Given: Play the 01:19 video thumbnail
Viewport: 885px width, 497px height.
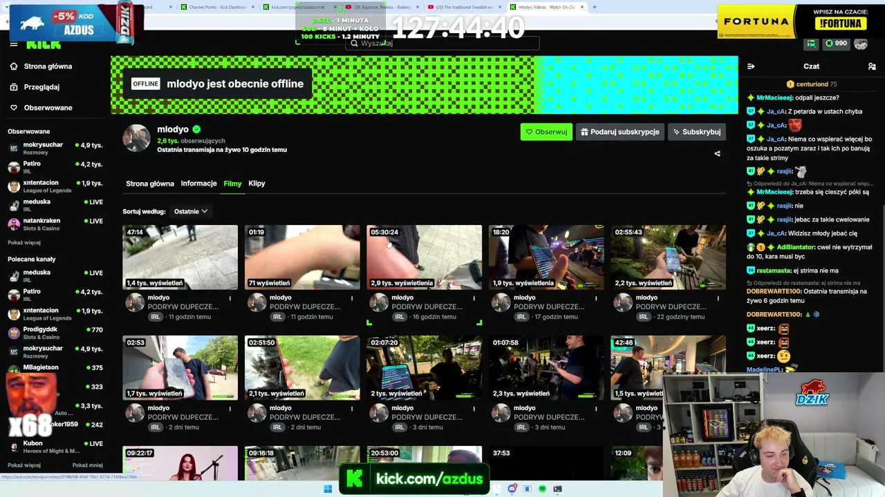Looking at the screenshot, I should click(302, 257).
